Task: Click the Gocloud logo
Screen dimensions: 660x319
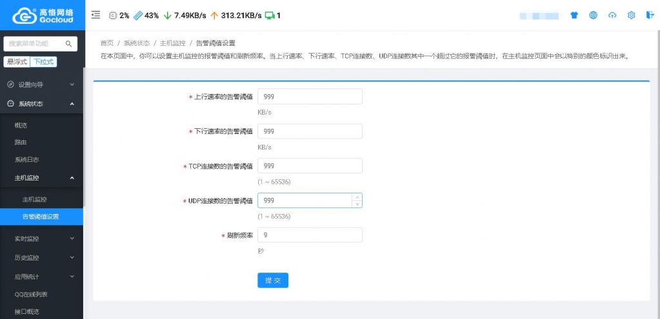Action: [42, 15]
